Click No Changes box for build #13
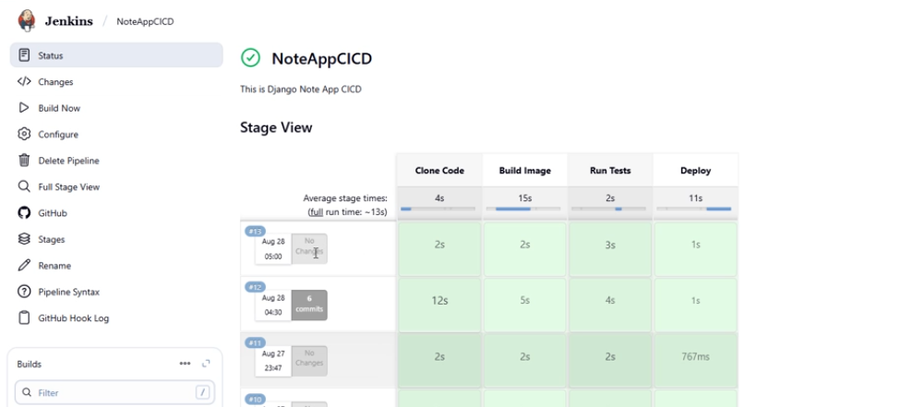Screen dimensions: 924x407 point(309,248)
